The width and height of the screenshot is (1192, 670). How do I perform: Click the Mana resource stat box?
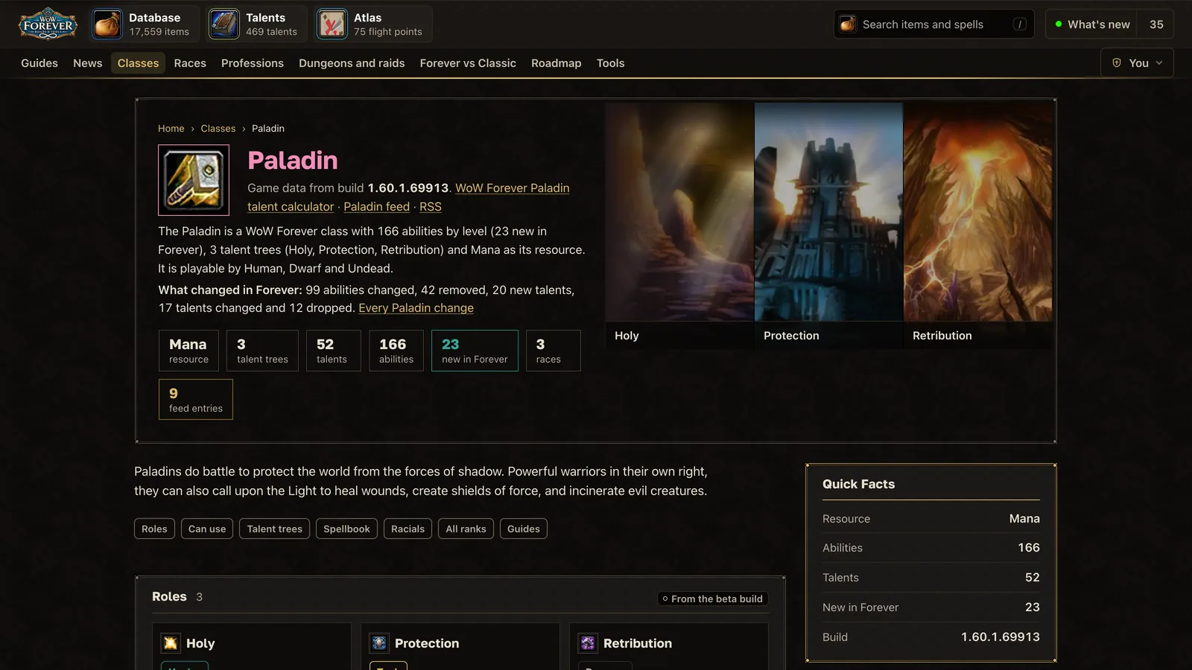[x=188, y=351]
